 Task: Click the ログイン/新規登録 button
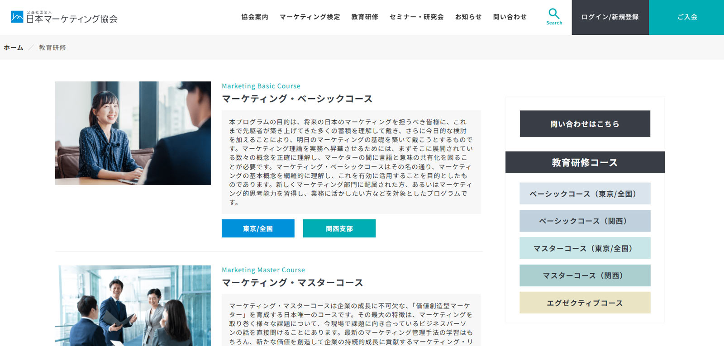pos(610,17)
